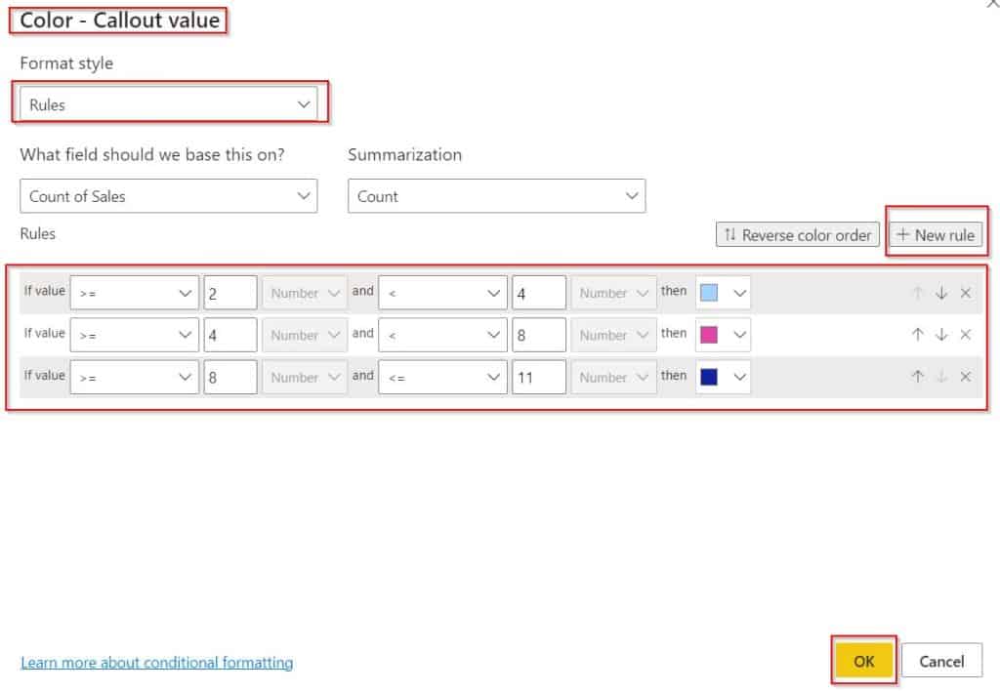Cancel the conditional formatting dialog
The height and width of the screenshot is (692, 1000).
[x=941, y=661]
